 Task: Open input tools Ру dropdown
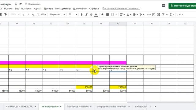point(180,15)
